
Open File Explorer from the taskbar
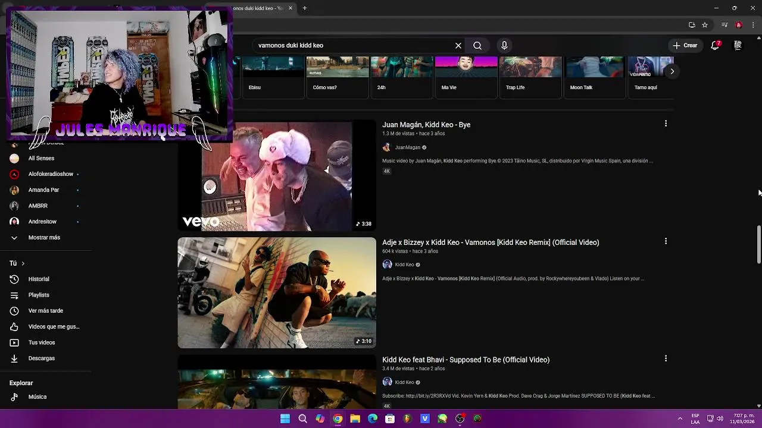355,418
